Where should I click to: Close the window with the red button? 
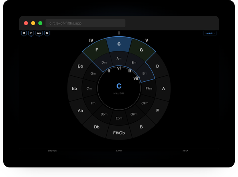tap(26, 23)
